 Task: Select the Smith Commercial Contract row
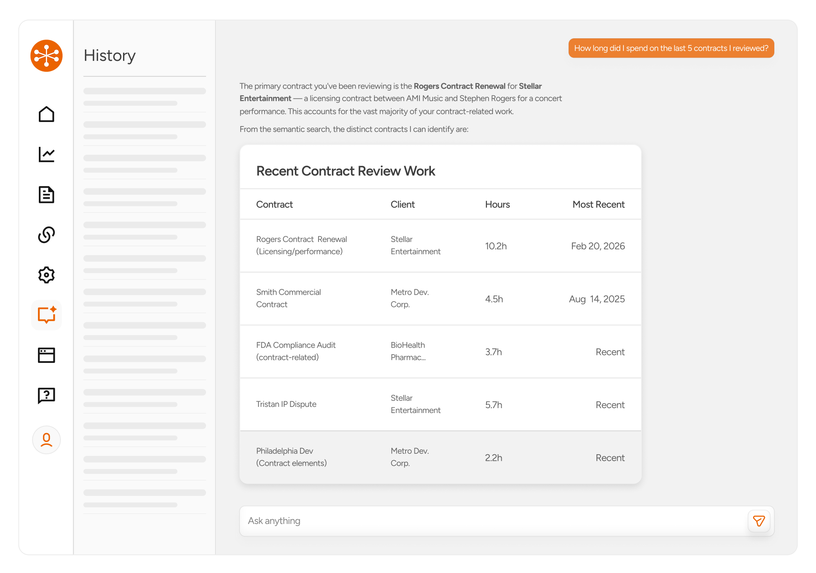pyautogui.click(x=440, y=298)
